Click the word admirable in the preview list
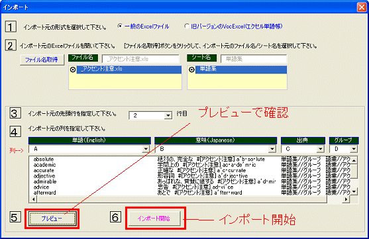The height and width of the screenshot is (239, 369). pyautogui.click(x=45, y=181)
